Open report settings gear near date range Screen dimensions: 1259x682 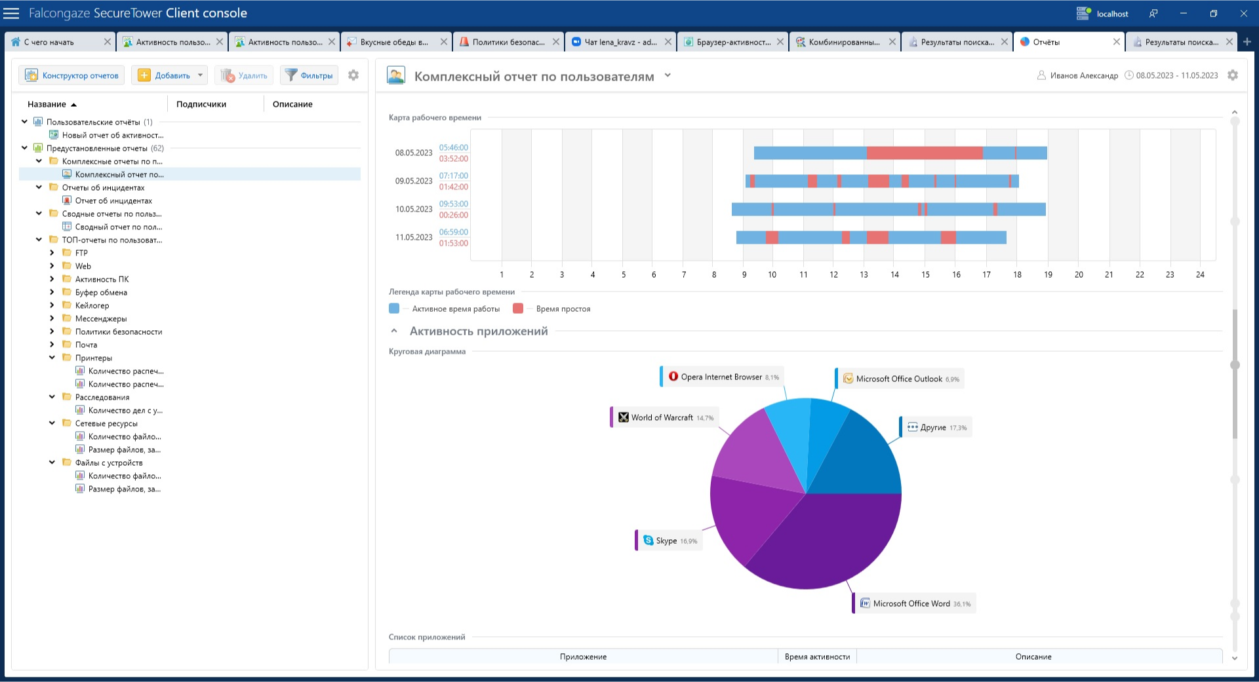coord(1233,75)
